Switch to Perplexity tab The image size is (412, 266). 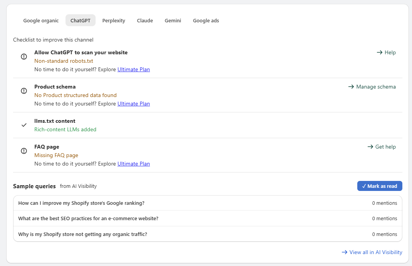pos(114,20)
